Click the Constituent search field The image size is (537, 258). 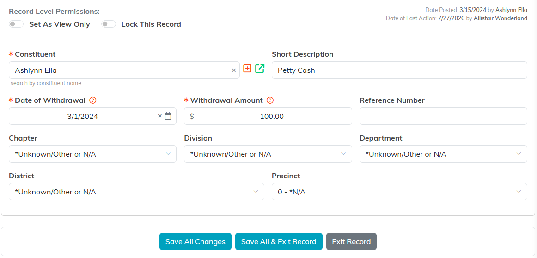(x=124, y=70)
